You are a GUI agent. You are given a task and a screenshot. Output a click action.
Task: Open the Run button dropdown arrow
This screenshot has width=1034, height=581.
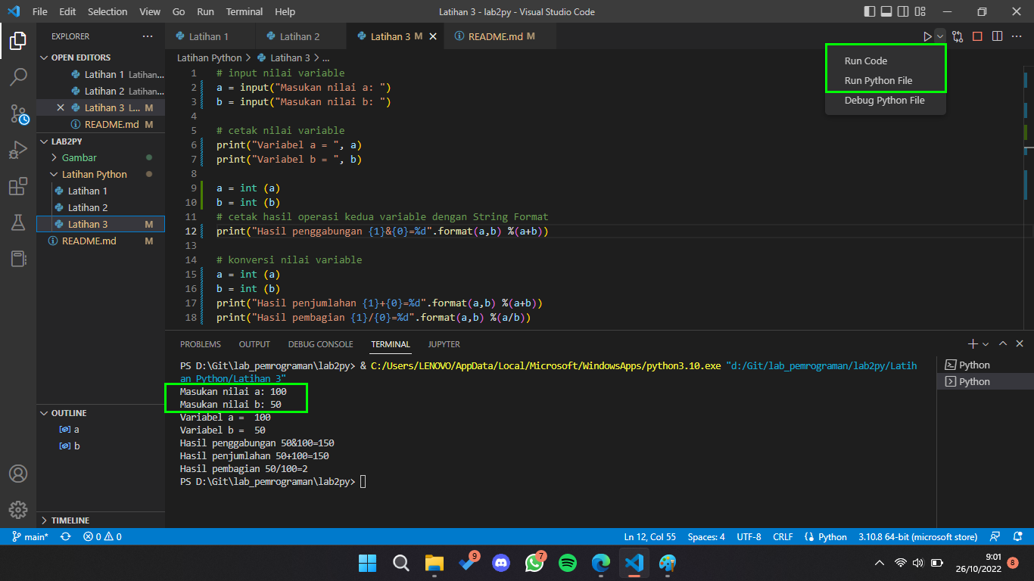coord(939,36)
